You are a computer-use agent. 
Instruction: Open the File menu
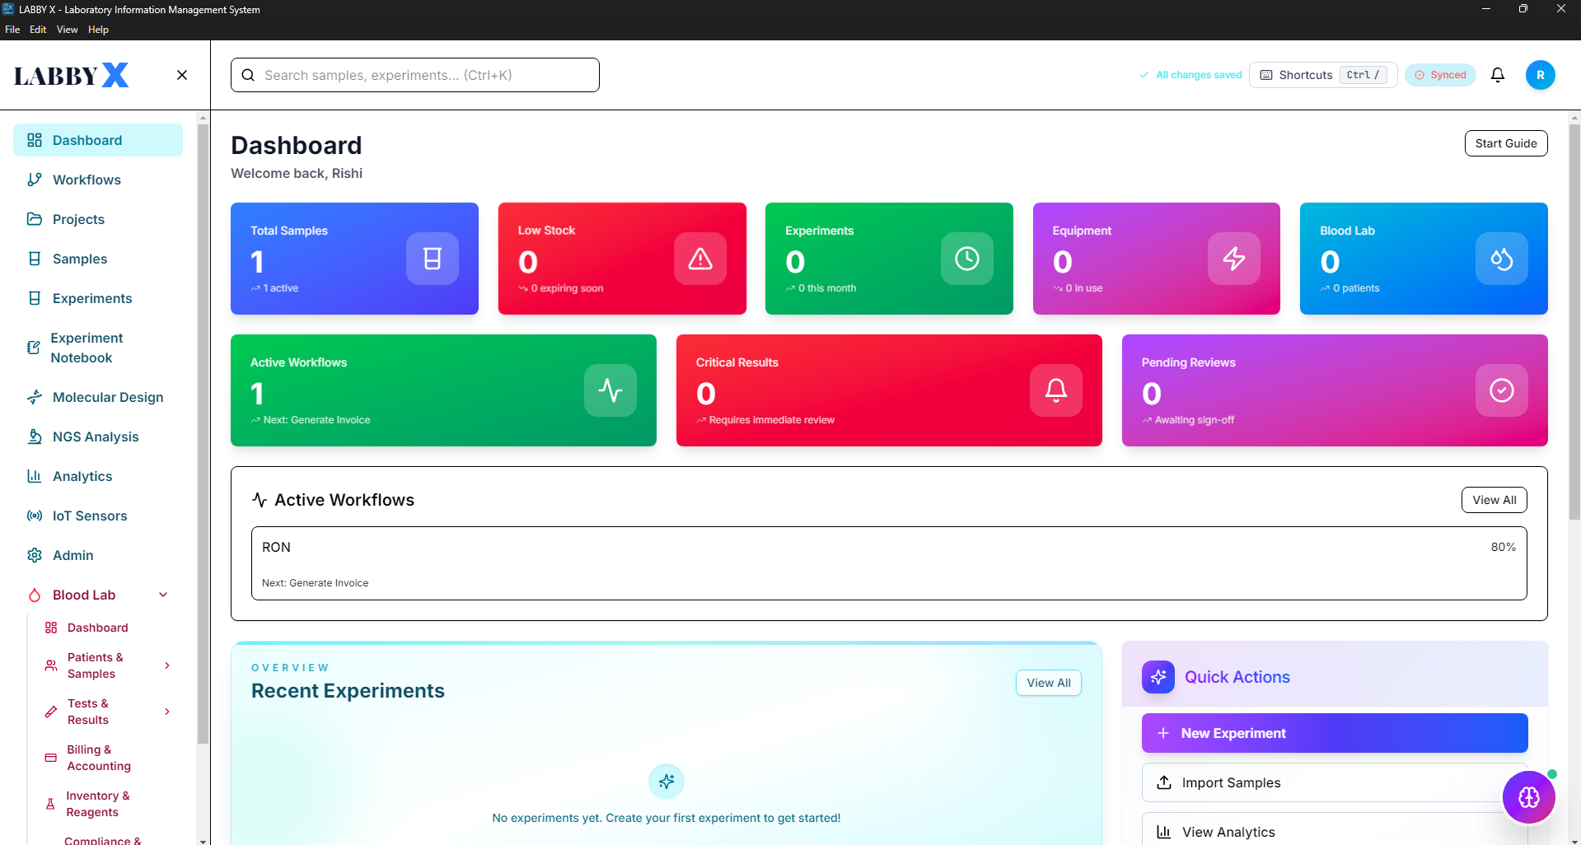pos(12,30)
